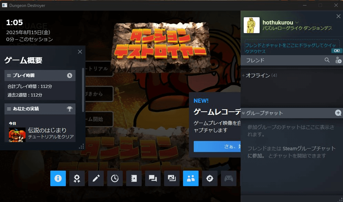
Task: Open the game recording clock icon
Action: (x=115, y=178)
